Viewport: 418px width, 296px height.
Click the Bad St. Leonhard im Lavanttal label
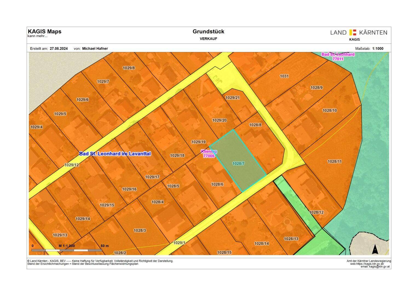point(115,154)
